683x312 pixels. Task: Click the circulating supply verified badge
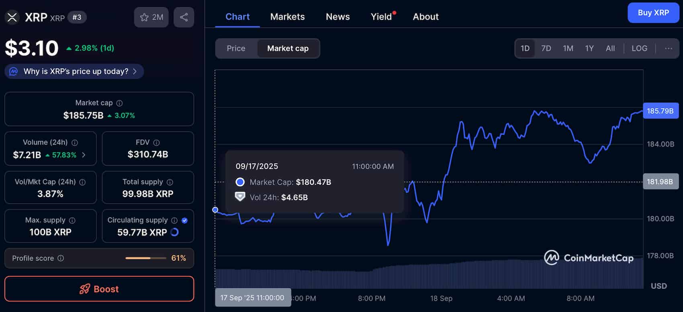(x=184, y=220)
